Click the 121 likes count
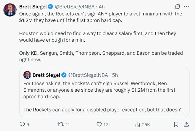This screenshot has height=131, width=196. point(107,124)
